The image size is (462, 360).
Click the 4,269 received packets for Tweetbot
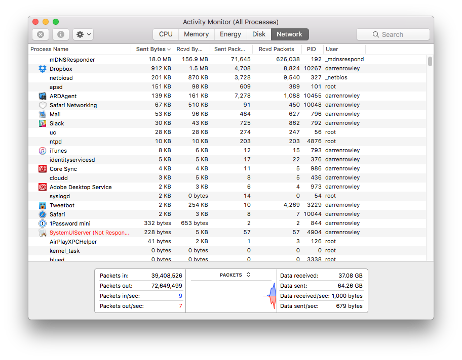(292, 205)
